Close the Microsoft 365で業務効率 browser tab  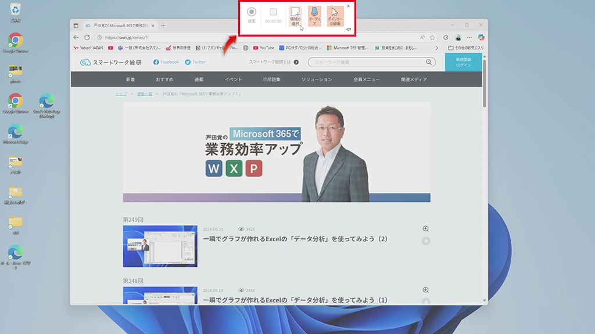(153, 26)
